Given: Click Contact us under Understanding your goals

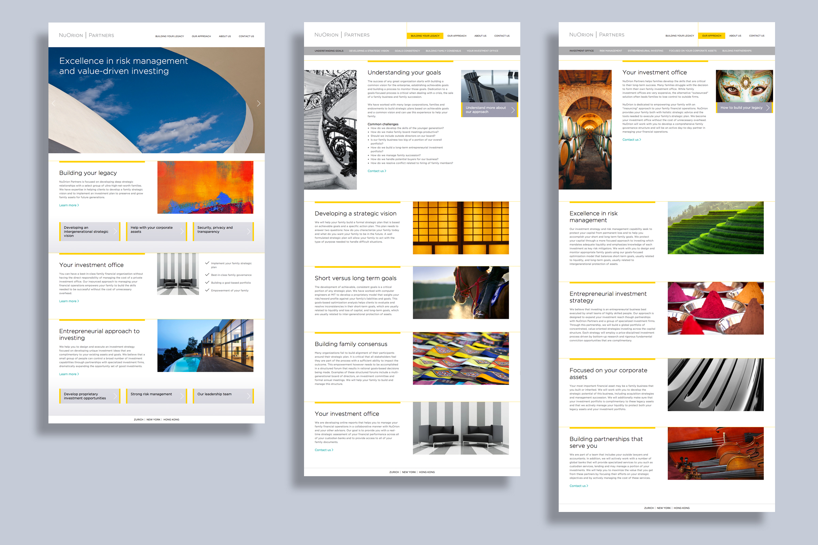Looking at the screenshot, I should pos(377,171).
